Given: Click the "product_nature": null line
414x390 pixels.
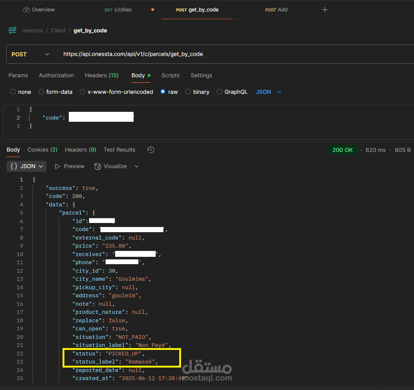Looking at the screenshot, I should click(x=110, y=312).
